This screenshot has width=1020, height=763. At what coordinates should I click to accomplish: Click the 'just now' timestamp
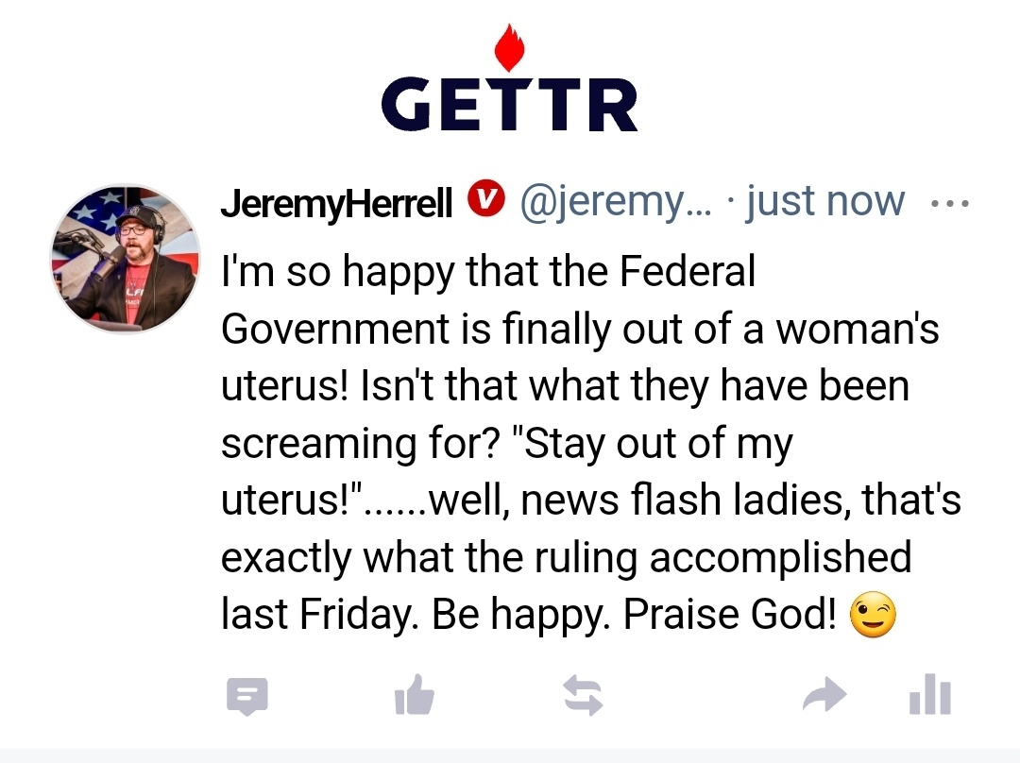point(824,200)
